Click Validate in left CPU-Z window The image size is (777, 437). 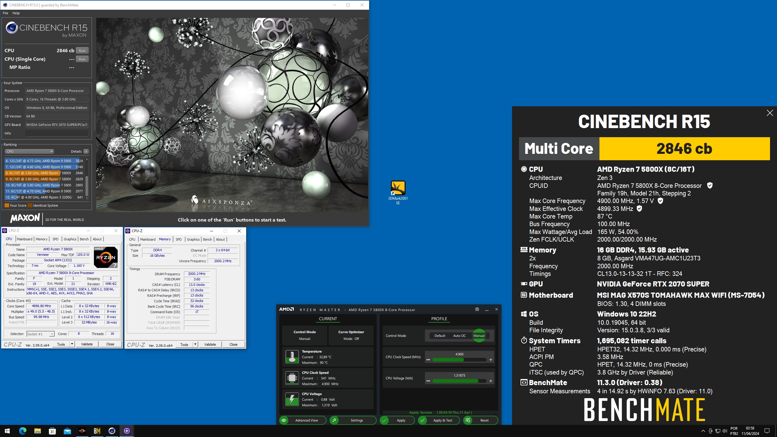coord(87,344)
